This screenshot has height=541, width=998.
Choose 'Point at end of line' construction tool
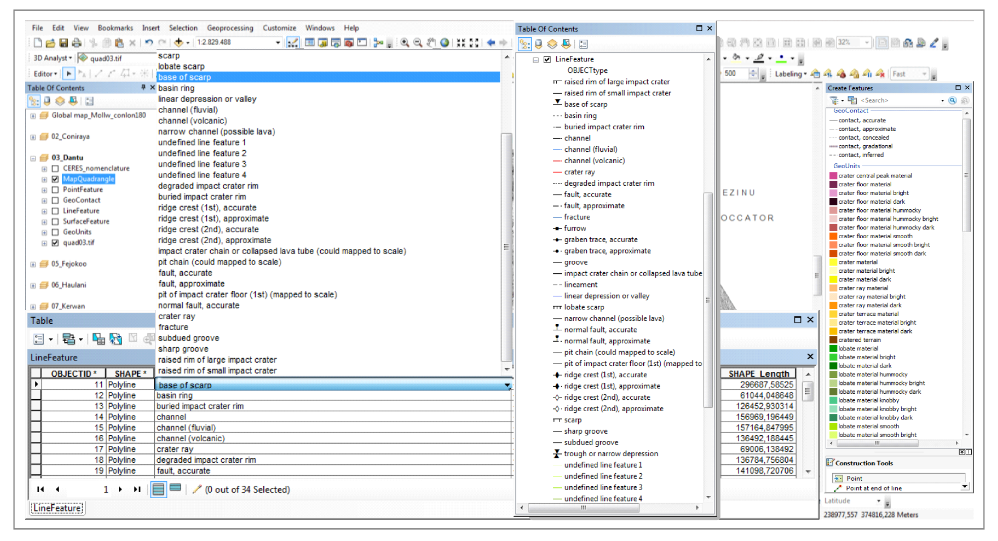(x=873, y=488)
